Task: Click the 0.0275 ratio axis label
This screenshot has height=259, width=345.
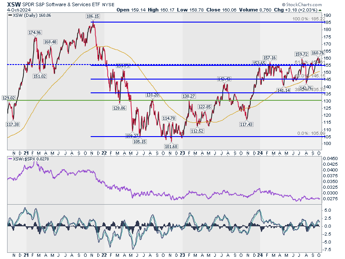Action: tap(330, 199)
